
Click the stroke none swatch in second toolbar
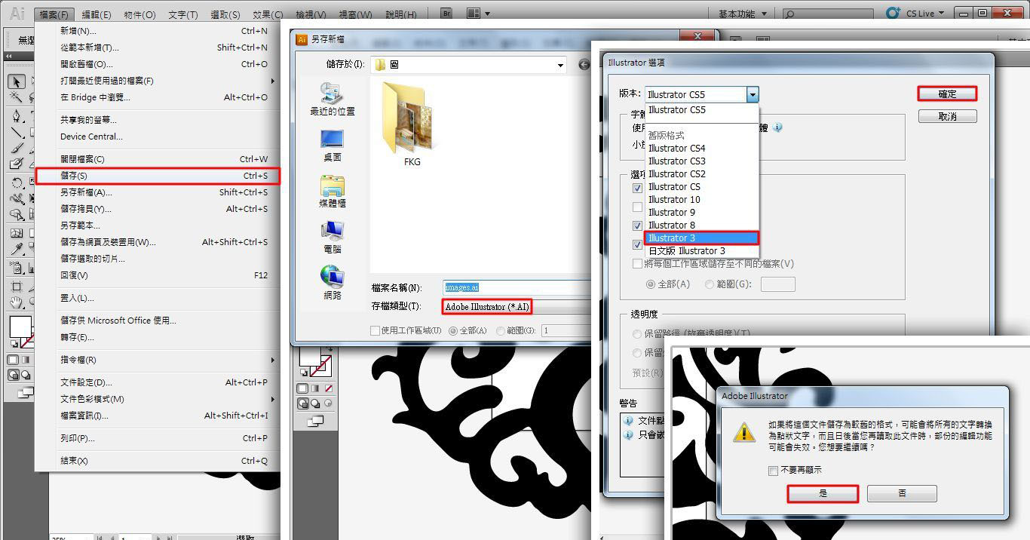click(320, 367)
